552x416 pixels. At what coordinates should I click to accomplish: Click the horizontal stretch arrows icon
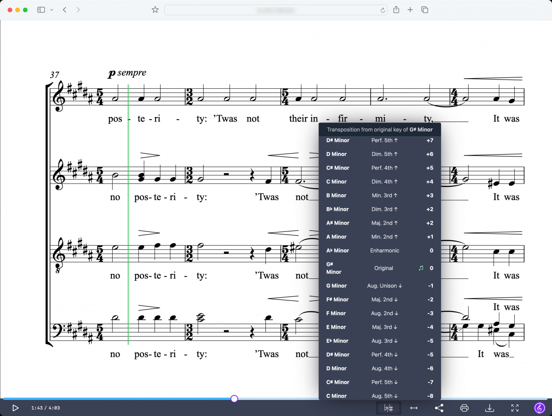click(414, 408)
